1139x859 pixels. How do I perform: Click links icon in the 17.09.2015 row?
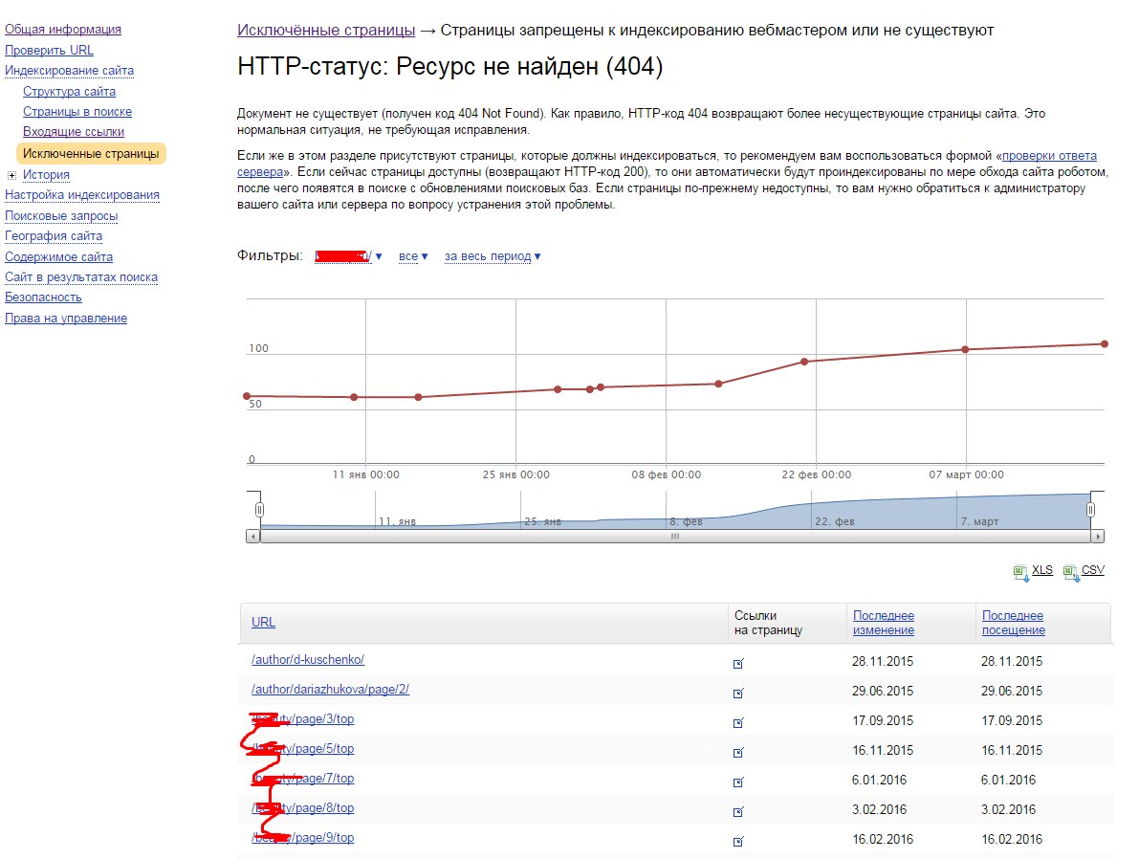pyautogui.click(x=737, y=722)
